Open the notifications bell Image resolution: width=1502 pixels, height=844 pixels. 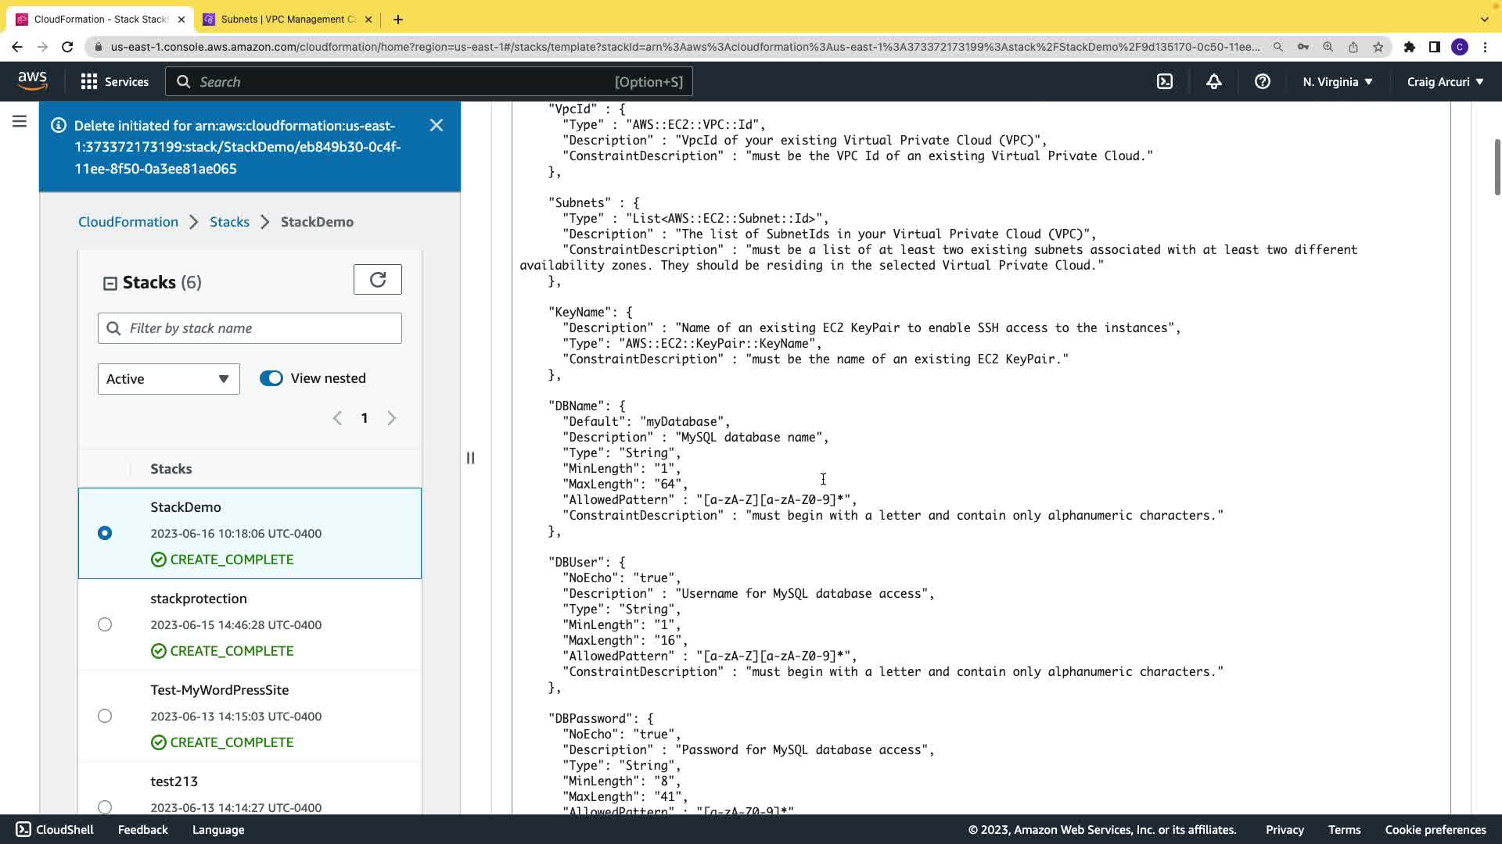(1213, 81)
